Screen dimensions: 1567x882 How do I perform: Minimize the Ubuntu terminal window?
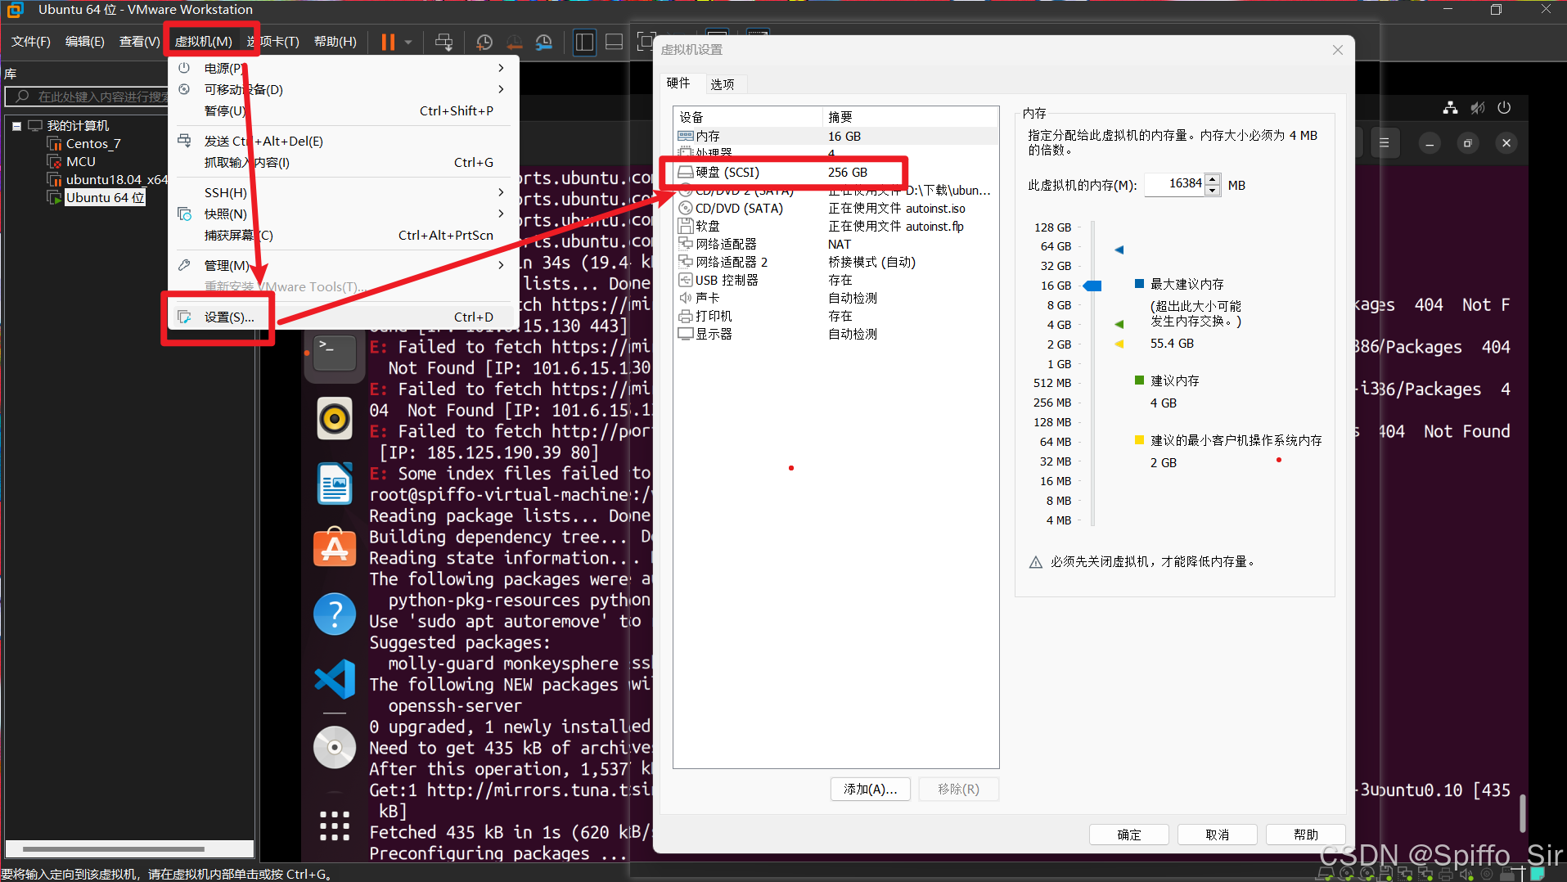coord(1430,143)
